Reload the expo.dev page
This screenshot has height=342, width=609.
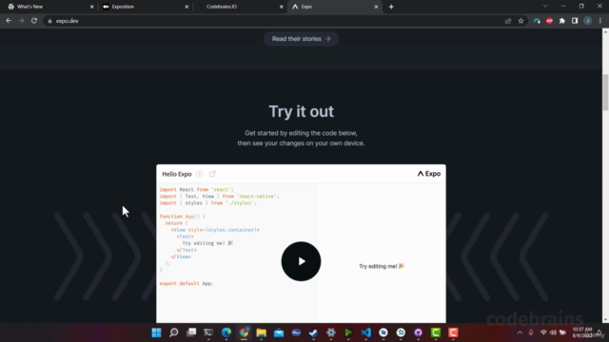tap(34, 21)
